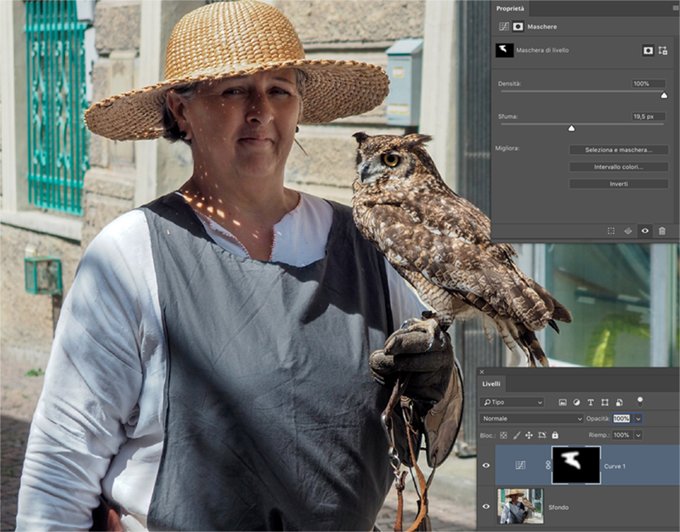Screen dimensions: 680x532
Task: Click the apply mask icon
Action: (628, 230)
